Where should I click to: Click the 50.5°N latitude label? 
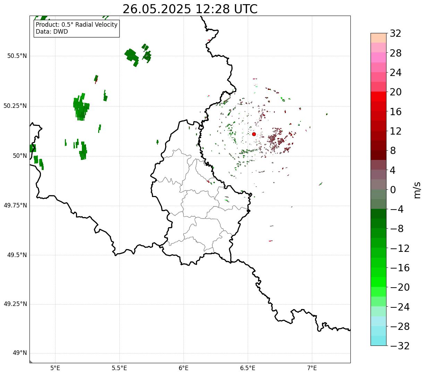pos(17,56)
